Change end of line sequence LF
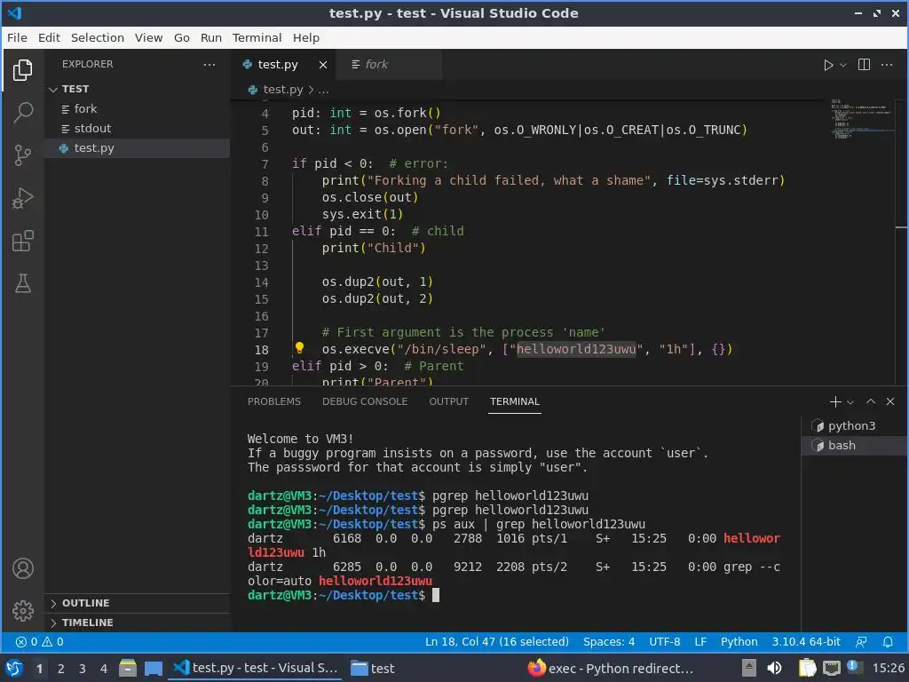909x682 pixels. point(700,641)
